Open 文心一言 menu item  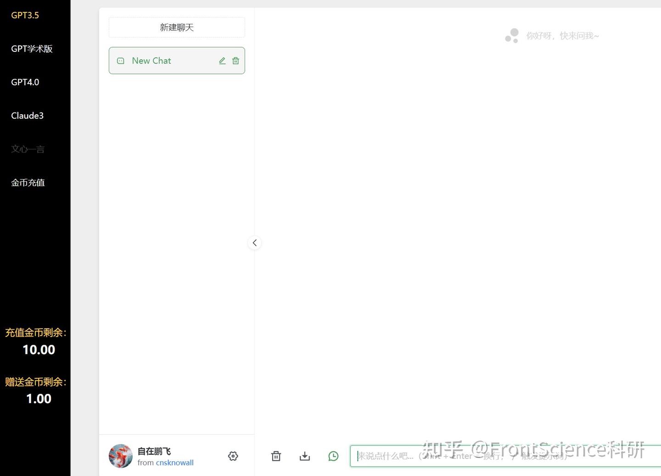tap(28, 149)
